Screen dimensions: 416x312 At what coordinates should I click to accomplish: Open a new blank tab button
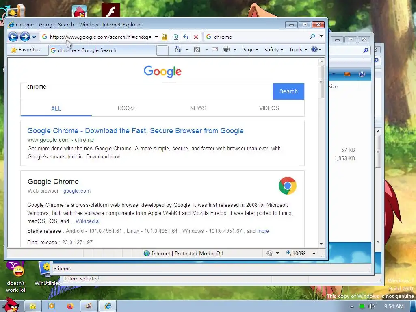click(162, 50)
